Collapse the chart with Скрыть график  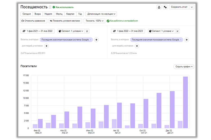[x=184, y=67]
